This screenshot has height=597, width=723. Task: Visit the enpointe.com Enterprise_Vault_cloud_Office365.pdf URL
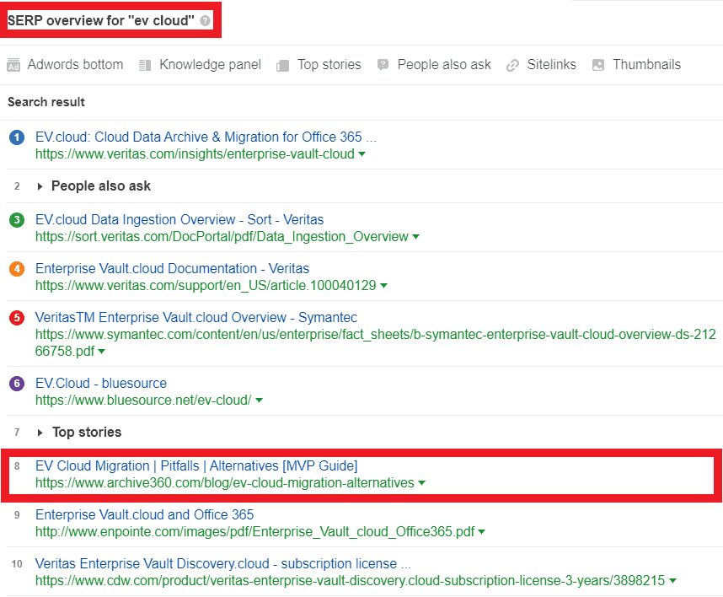click(255, 532)
